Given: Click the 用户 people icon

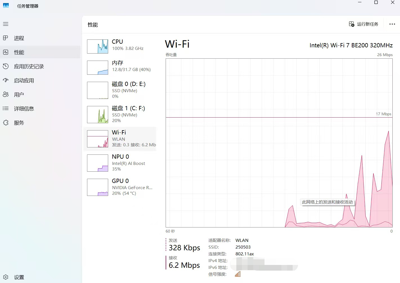Looking at the screenshot, I should tap(6, 94).
